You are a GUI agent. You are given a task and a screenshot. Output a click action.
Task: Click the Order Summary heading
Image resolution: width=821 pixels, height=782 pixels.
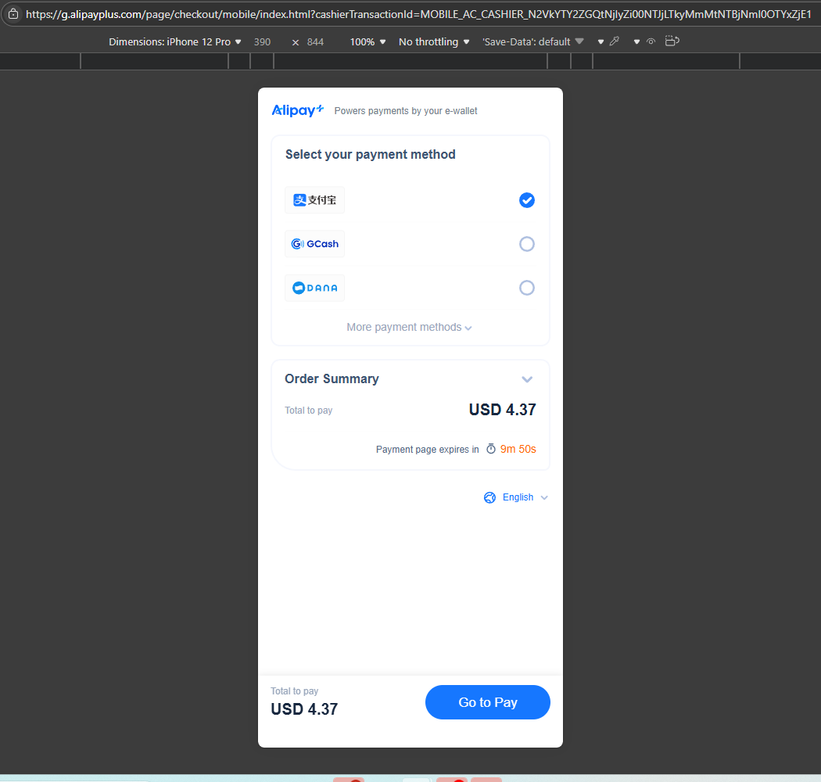pos(332,378)
